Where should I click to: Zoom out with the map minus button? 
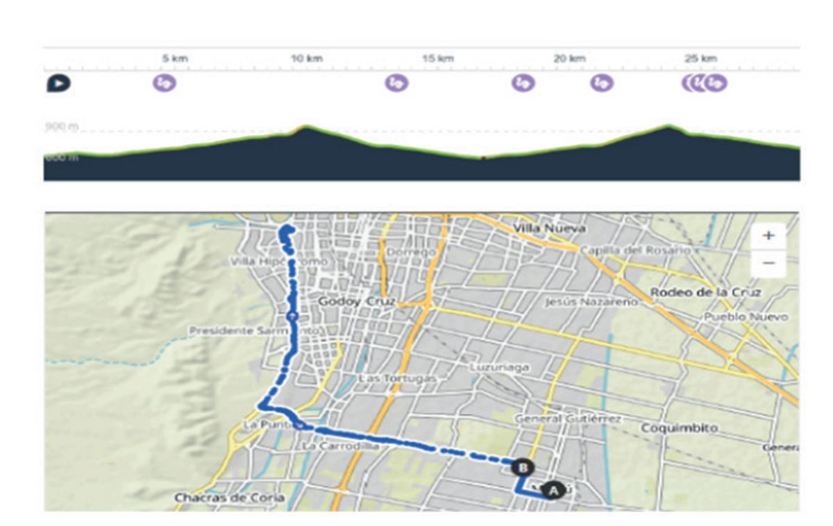pyautogui.click(x=768, y=264)
